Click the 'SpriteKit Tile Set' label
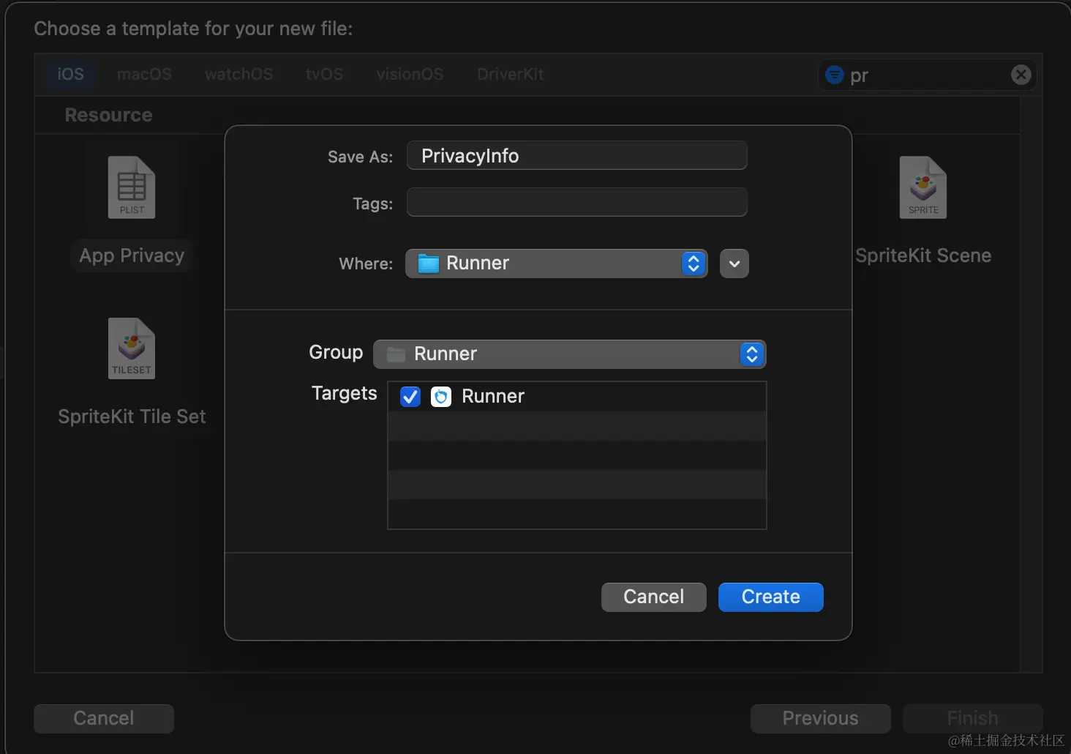 132,417
